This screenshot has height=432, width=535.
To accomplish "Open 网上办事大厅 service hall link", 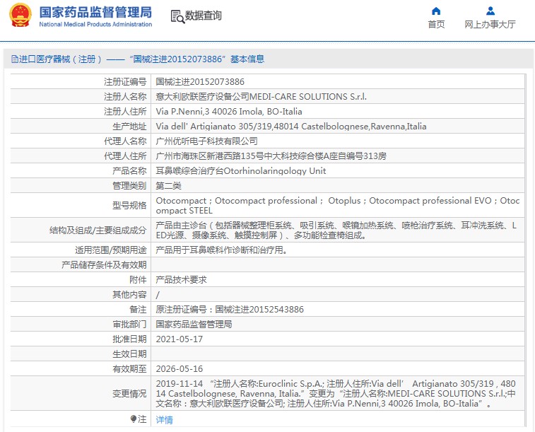I will click(x=490, y=24).
